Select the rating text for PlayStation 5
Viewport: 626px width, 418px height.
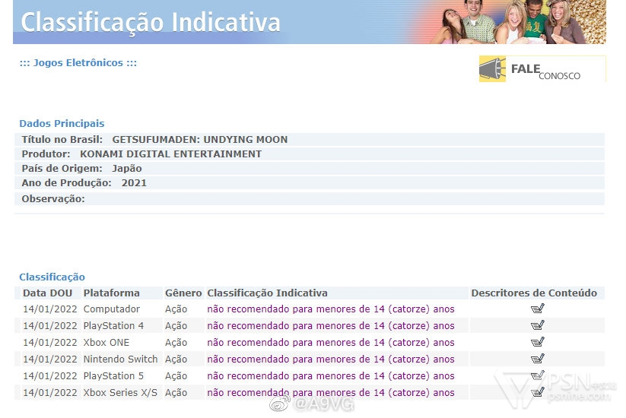coord(330,376)
